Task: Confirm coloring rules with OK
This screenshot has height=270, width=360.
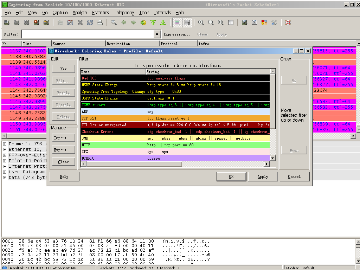Action: (x=231, y=176)
